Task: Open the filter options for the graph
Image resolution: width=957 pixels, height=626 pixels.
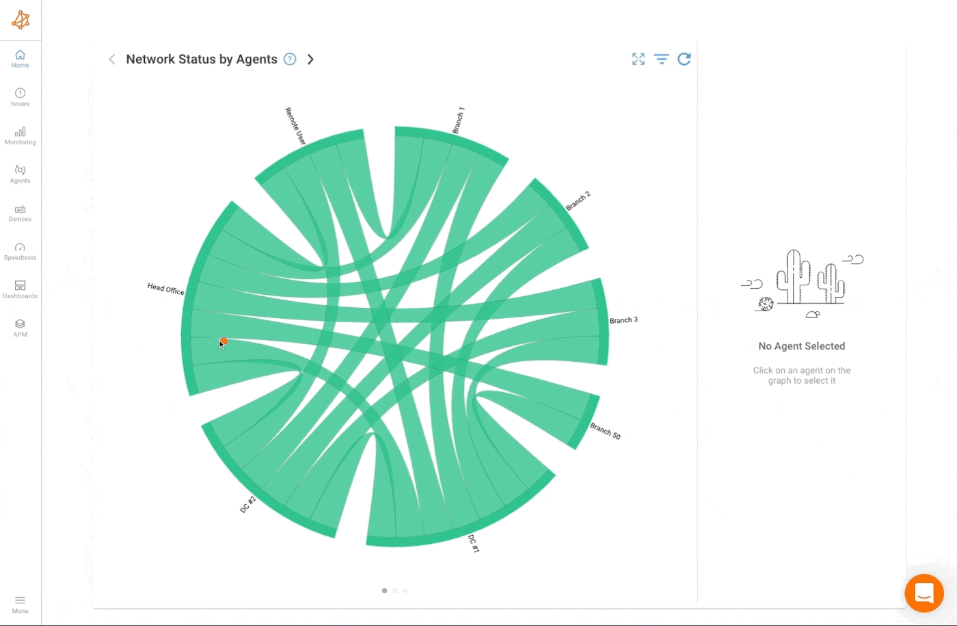Action: pyautogui.click(x=661, y=59)
